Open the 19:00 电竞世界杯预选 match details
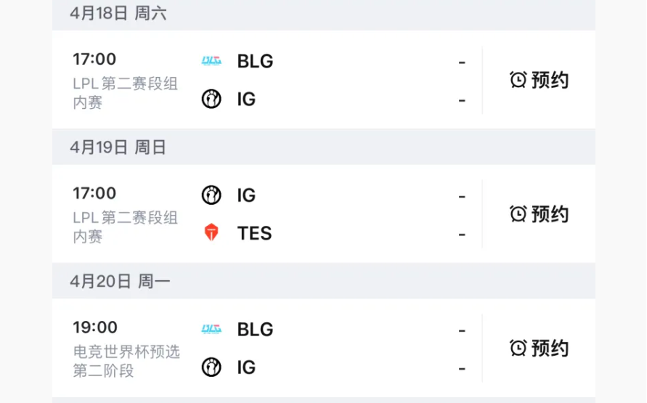Screen dimensions: 647x403 (125, 349)
